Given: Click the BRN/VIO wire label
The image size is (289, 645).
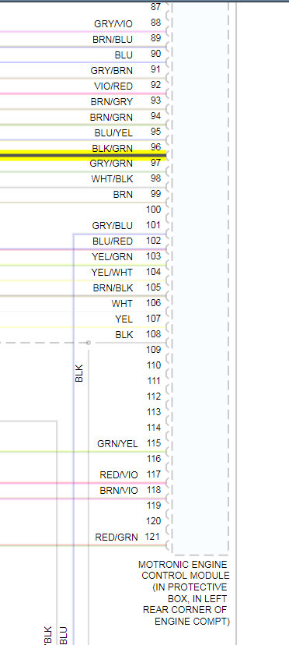Looking at the screenshot, I should (x=119, y=491).
